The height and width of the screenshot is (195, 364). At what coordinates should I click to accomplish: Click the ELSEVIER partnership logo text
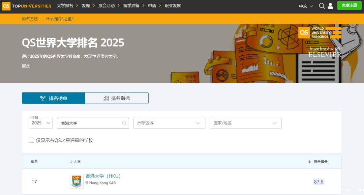pyautogui.click(x=325, y=55)
